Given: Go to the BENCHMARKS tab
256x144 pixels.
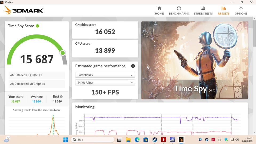Looking at the screenshot, I should 179,11.
